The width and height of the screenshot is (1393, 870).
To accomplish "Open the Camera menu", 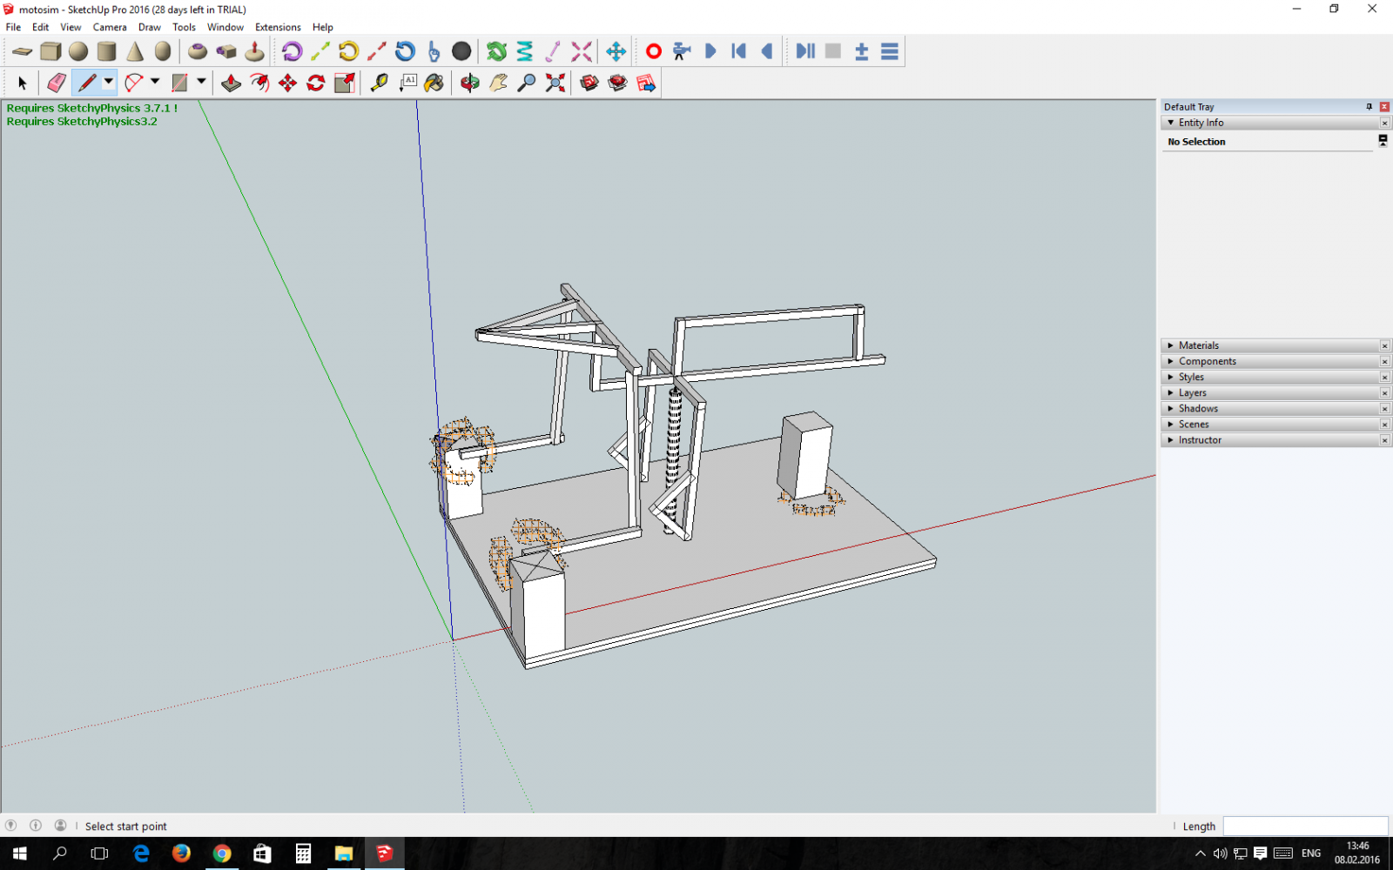I will 110,27.
